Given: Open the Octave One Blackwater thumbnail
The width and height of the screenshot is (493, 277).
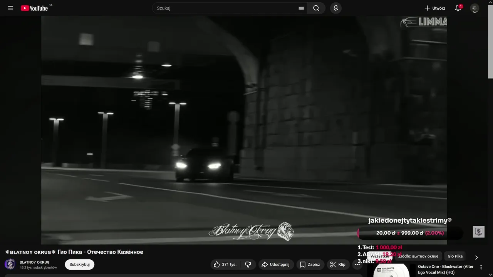Looking at the screenshot, I should pyautogui.click(x=391, y=270).
